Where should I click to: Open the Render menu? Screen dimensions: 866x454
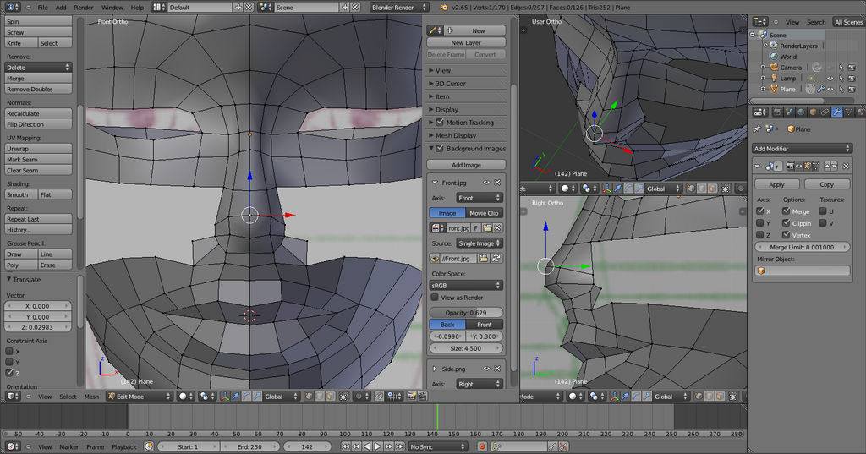click(84, 7)
